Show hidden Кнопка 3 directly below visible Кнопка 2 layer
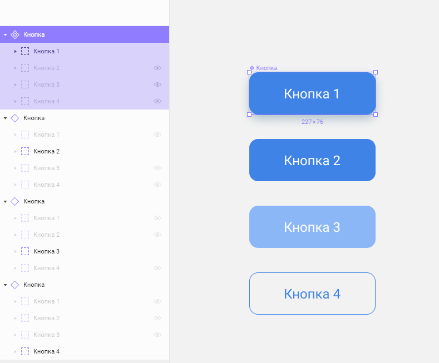439x363 pixels. [157, 168]
